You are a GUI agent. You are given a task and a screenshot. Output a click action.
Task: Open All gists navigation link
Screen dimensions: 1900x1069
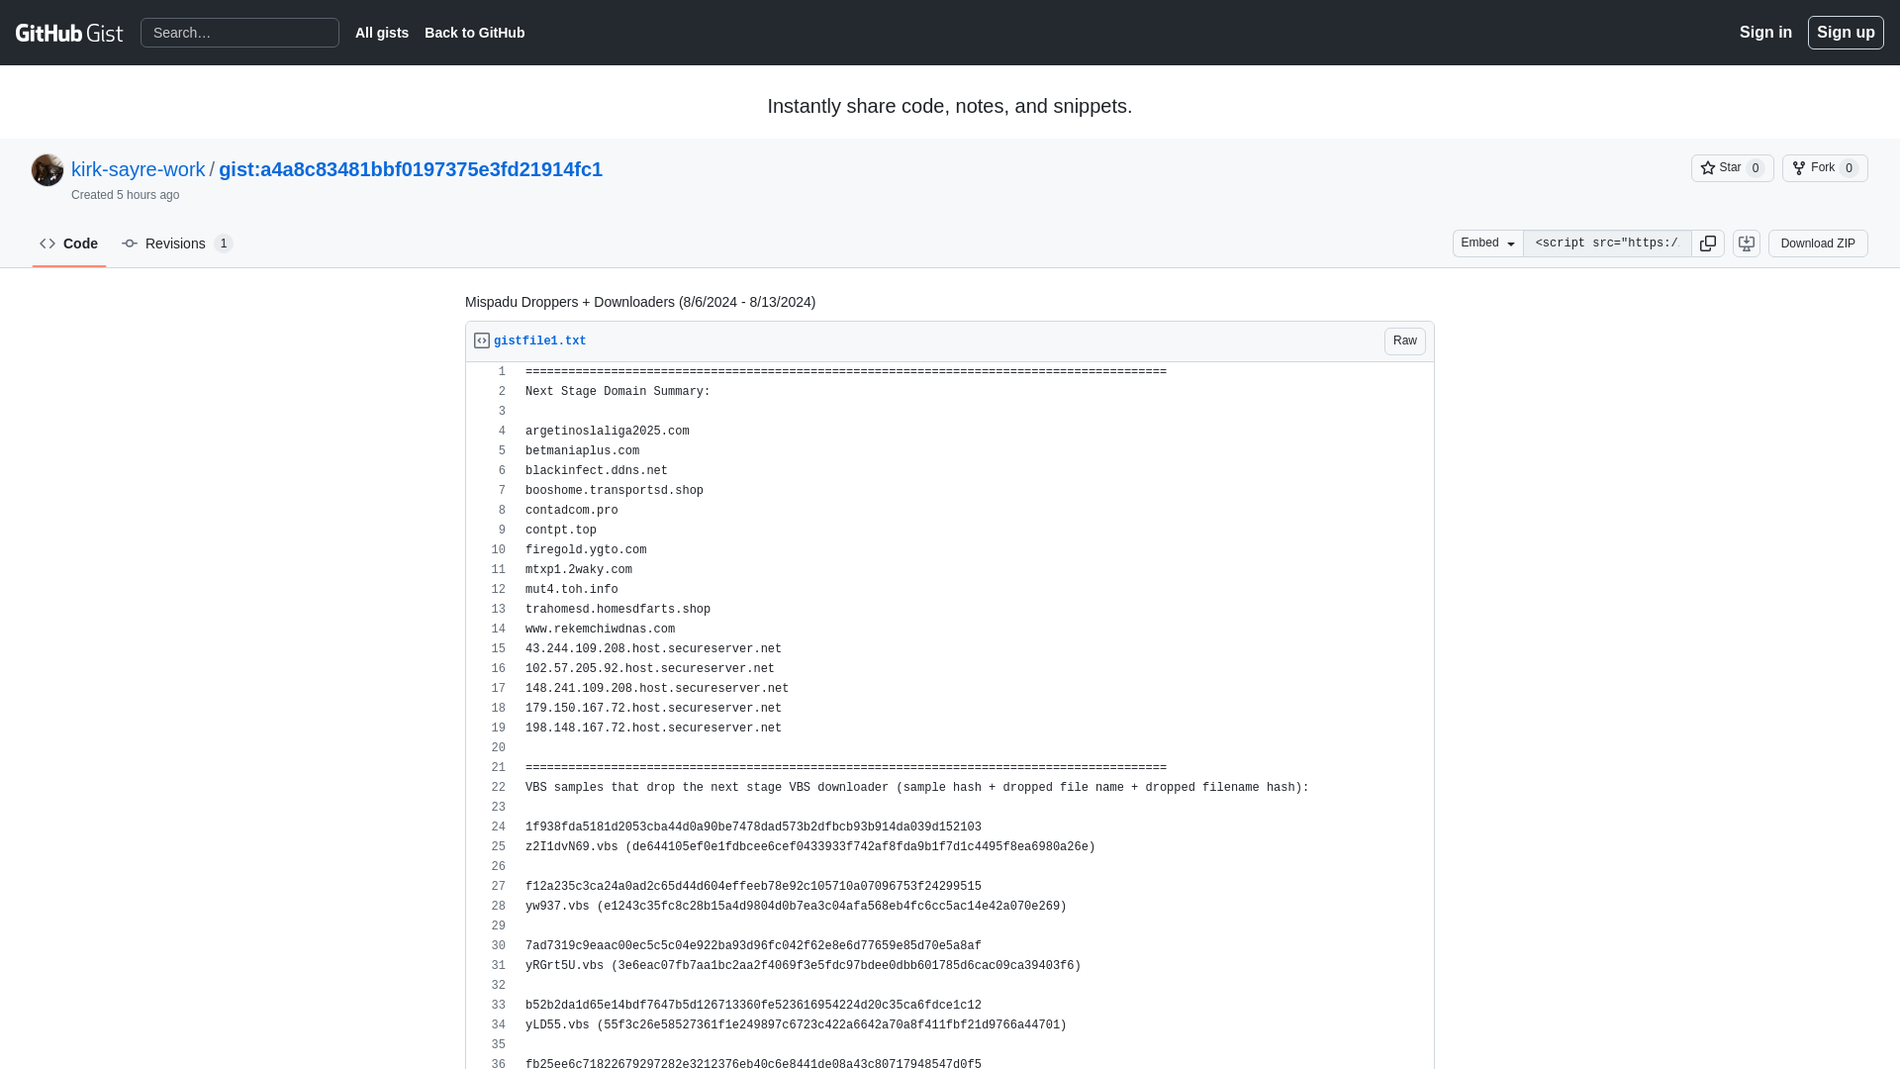tap(382, 33)
